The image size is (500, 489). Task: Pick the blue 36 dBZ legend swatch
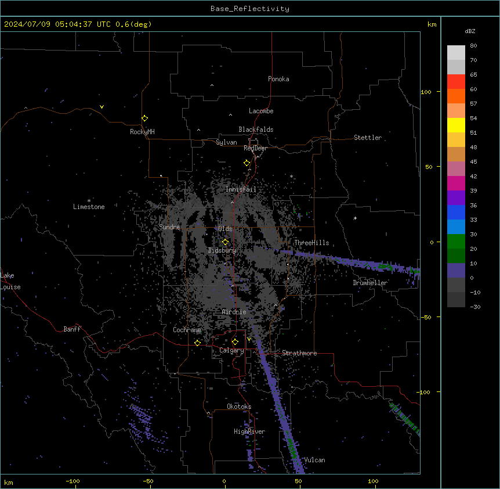click(456, 212)
